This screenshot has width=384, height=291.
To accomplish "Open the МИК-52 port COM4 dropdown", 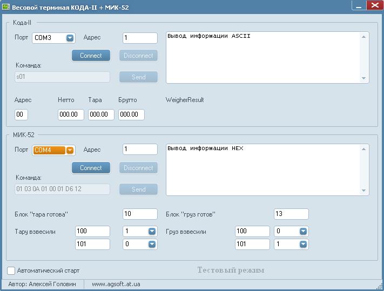I will click(70, 150).
